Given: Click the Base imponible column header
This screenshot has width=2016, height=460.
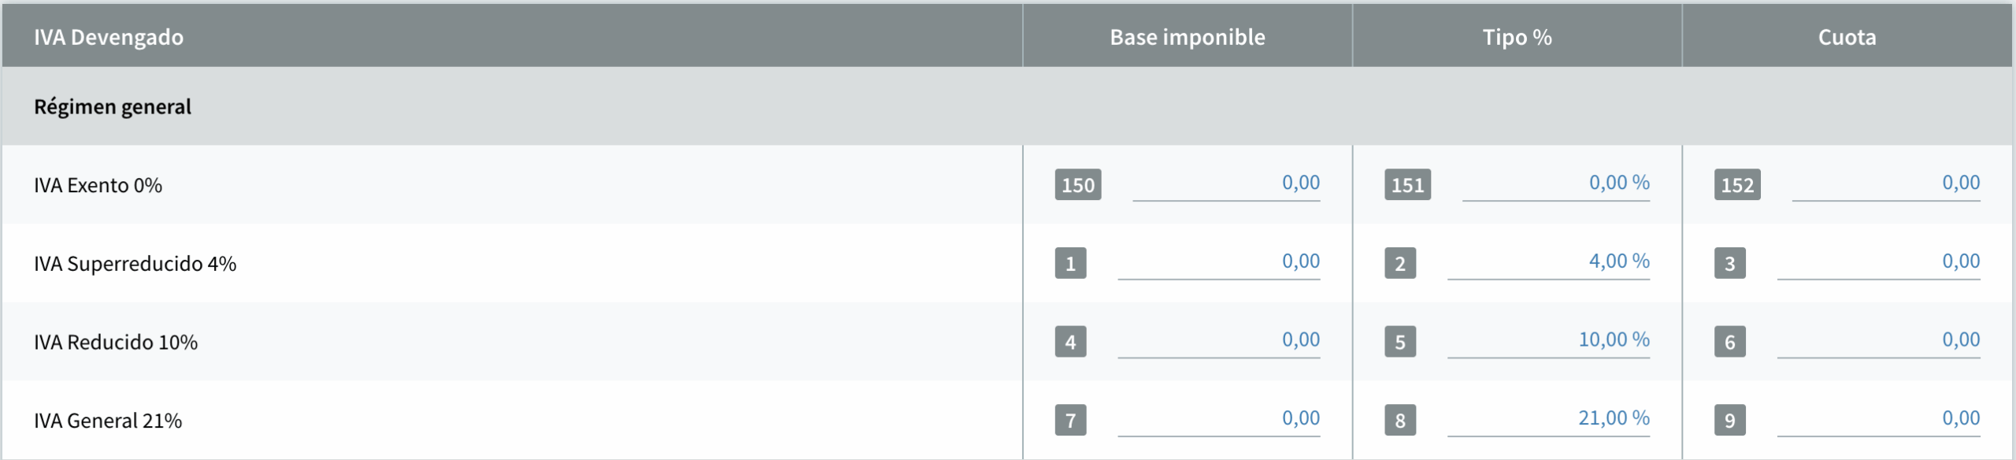Looking at the screenshot, I should tap(1188, 37).
